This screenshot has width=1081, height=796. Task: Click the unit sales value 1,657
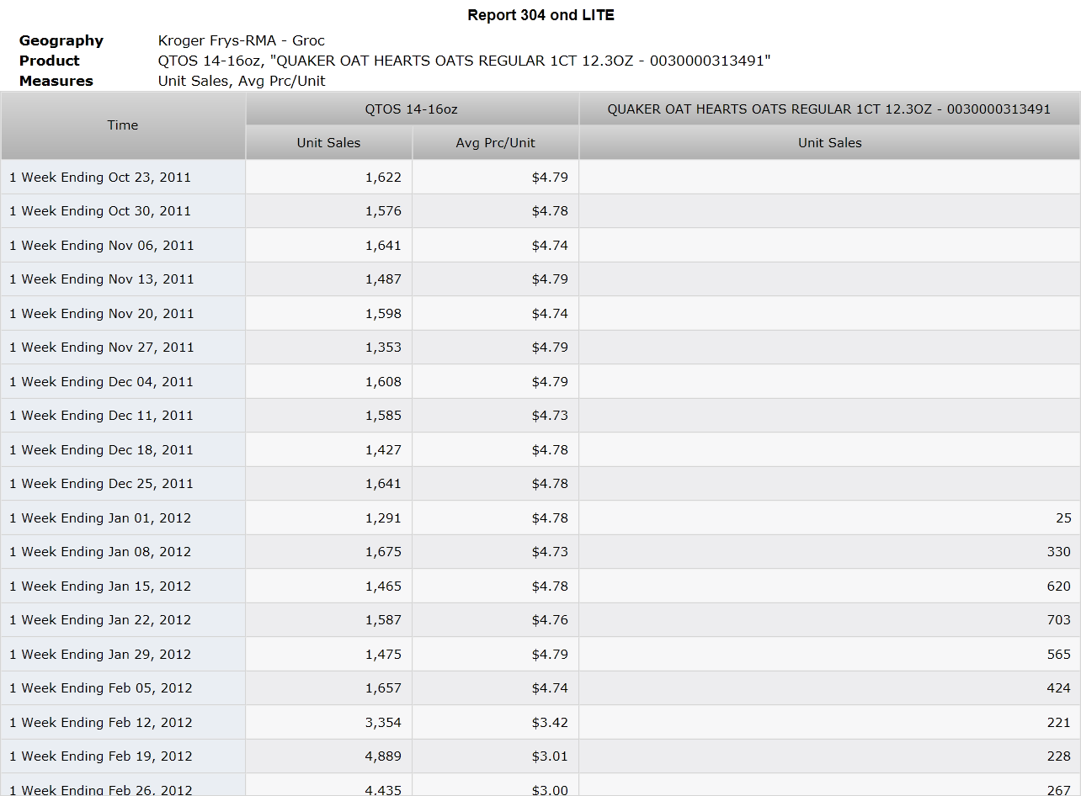[383, 688]
